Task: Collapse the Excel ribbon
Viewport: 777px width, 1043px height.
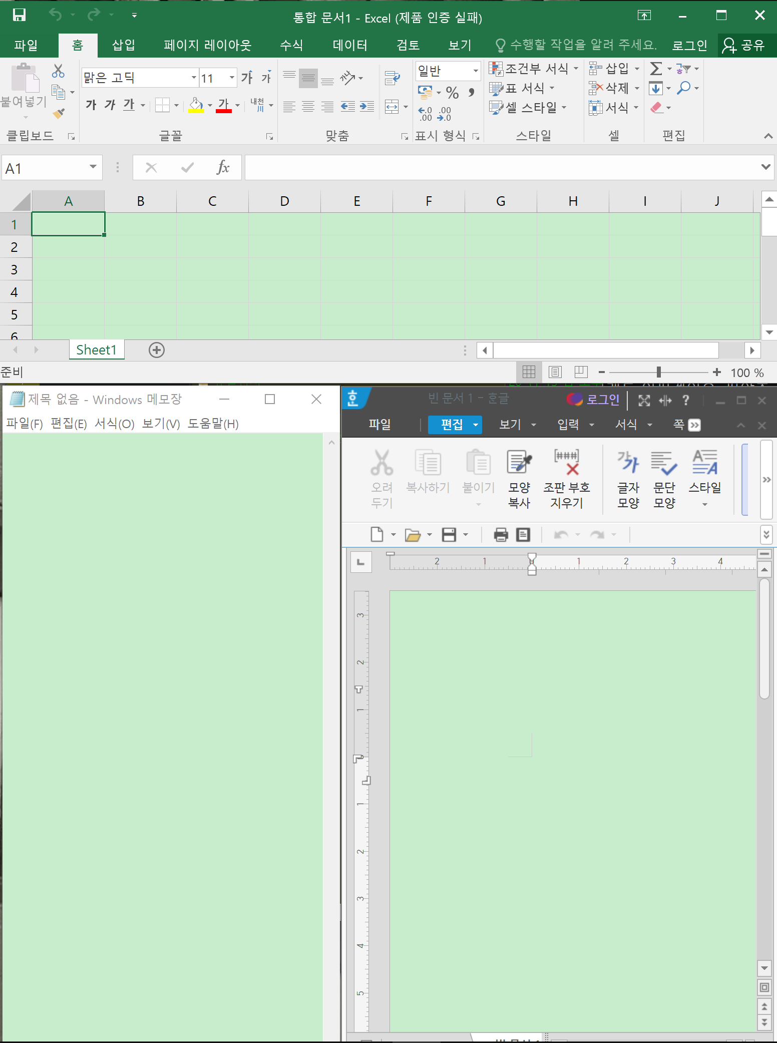Action: click(768, 136)
